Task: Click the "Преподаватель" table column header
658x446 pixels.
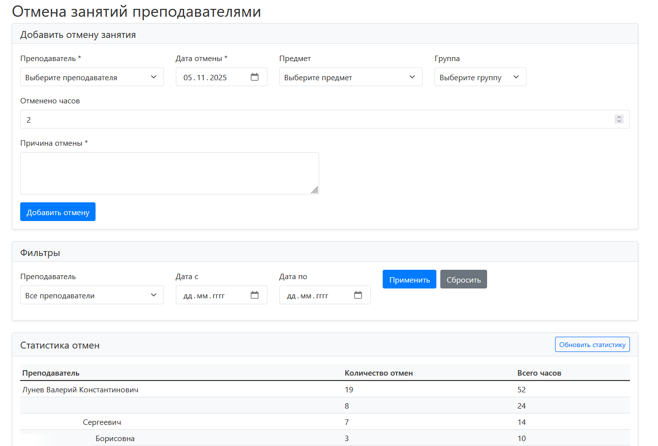Action: coord(51,373)
